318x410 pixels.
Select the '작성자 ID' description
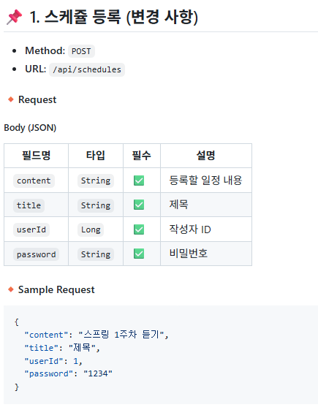coord(190,229)
